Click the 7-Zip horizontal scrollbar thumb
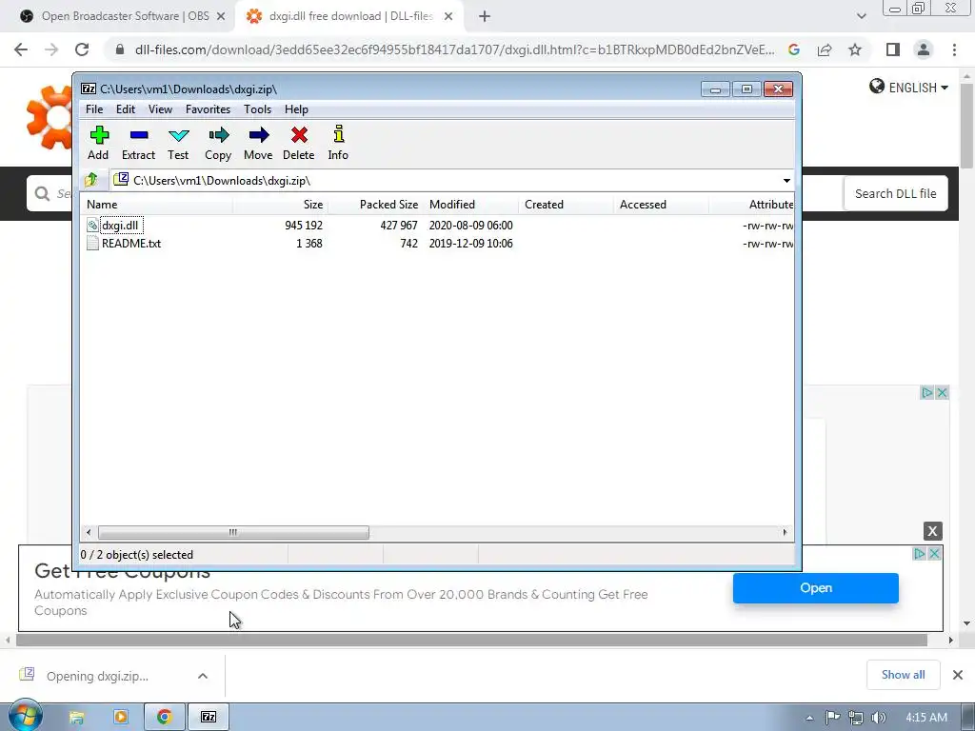This screenshot has width=975, height=731. tap(233, 532)
